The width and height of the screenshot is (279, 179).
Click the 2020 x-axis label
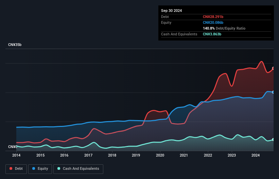(x=160, y=155)
